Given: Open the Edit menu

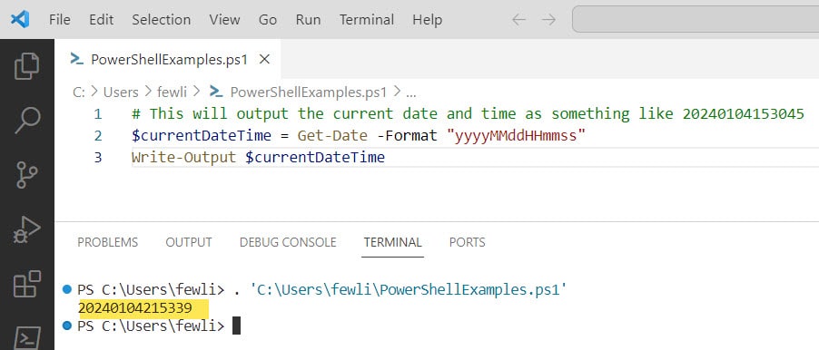Looking at the screenshot, I should pyautogui.click(x=102, y=20).
